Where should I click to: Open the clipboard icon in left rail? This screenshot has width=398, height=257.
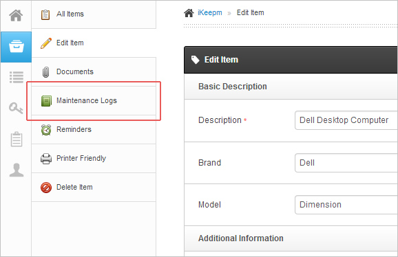[17, 139]
